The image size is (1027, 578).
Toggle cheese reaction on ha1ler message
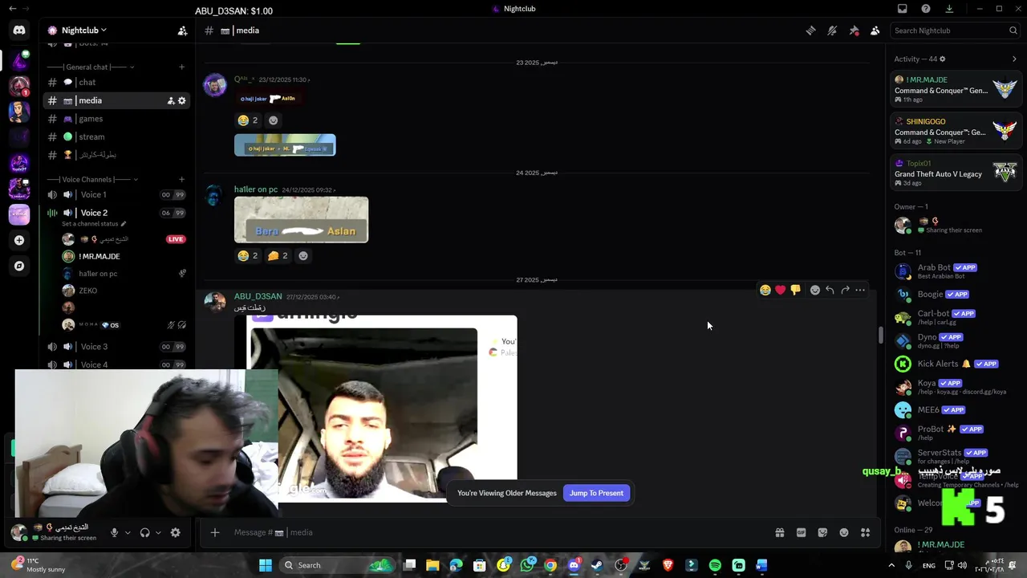(x=278, y=255)
